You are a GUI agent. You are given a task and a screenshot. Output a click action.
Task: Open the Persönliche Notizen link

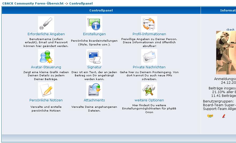tap(46, 100)
